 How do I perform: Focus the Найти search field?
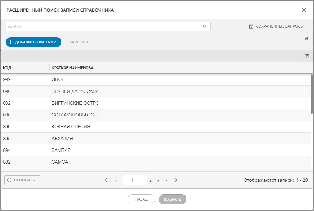(102, 26)
